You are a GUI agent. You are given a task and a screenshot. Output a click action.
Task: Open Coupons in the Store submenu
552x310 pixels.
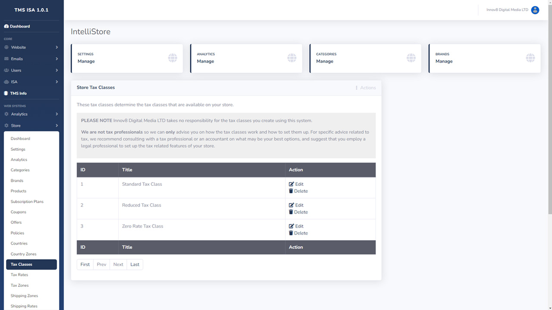pos(31,212)
